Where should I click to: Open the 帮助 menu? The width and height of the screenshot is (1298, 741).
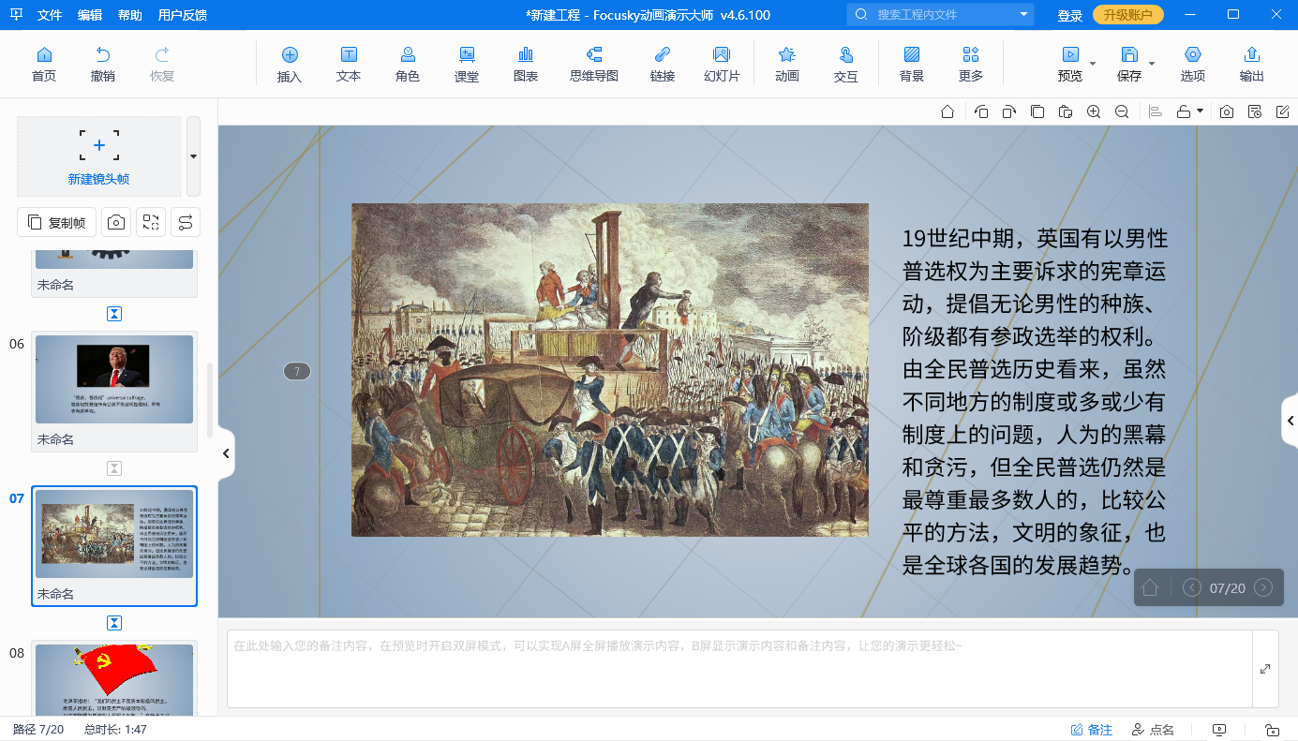tap(130, 15)
